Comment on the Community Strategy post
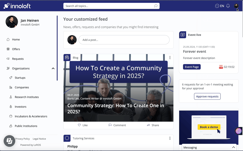The height and width of the screenshot is (151, 243). coord(117,125)
